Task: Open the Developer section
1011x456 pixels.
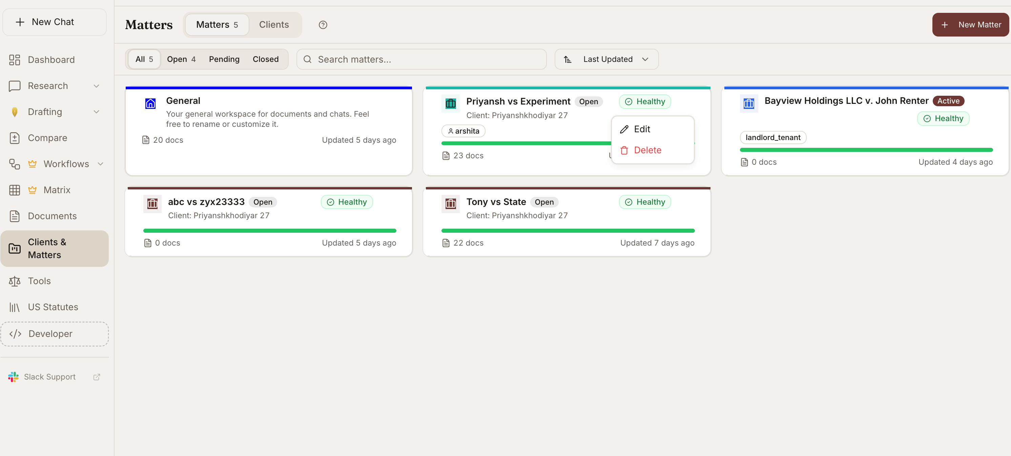Action: click(x=55, y=334)
